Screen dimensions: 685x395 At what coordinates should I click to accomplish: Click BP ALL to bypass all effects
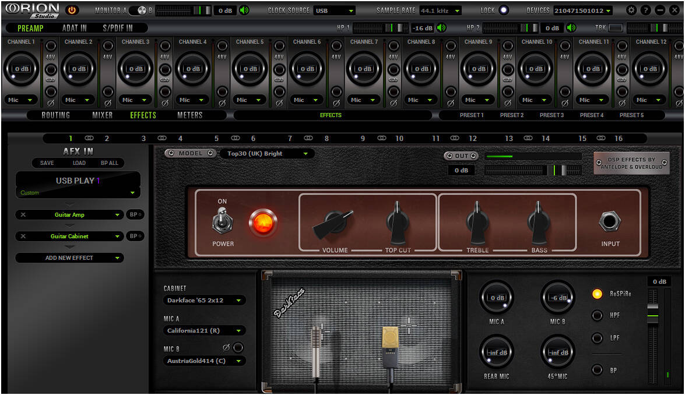point(109,163)
